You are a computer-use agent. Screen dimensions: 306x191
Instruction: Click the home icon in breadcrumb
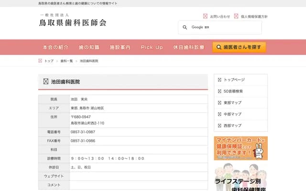(x=40, y=61)
